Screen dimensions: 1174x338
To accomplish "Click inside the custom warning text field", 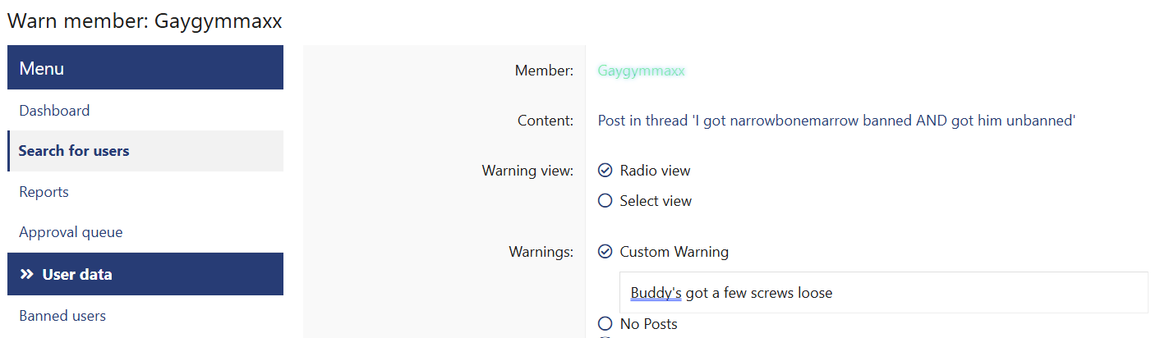I will pyautogui.click(x=945, y=293).
